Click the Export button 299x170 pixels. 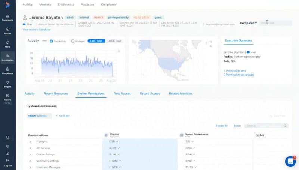click(x=237, y=126)
